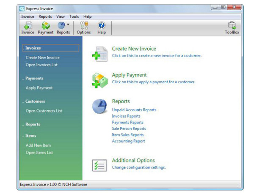The width and height of the screenshot is (259, 194).
Task: Open Sale Person Reports link
Action: click(129, 128)
